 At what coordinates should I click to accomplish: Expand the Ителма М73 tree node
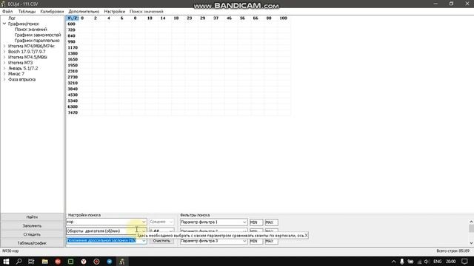coord(4,63)
